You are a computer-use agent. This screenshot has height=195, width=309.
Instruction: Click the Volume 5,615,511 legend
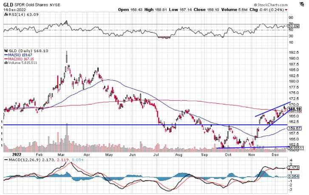tap(23, 63)
